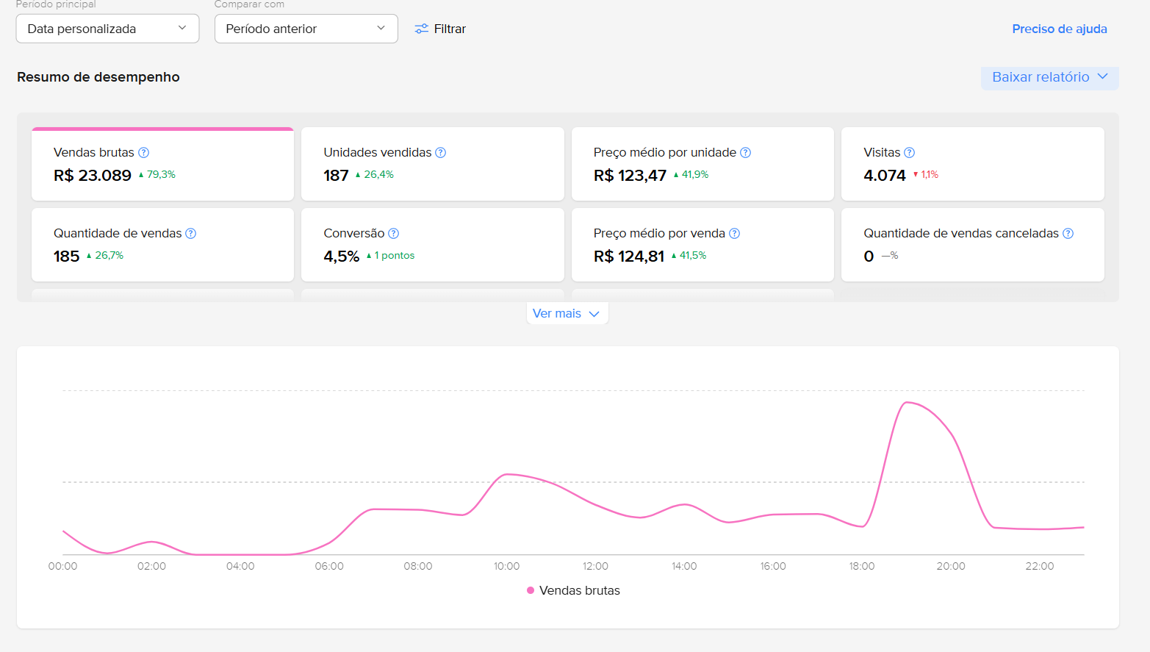Show info for Quantidade de vendas
1150x652 pixels.
[191, 234]
